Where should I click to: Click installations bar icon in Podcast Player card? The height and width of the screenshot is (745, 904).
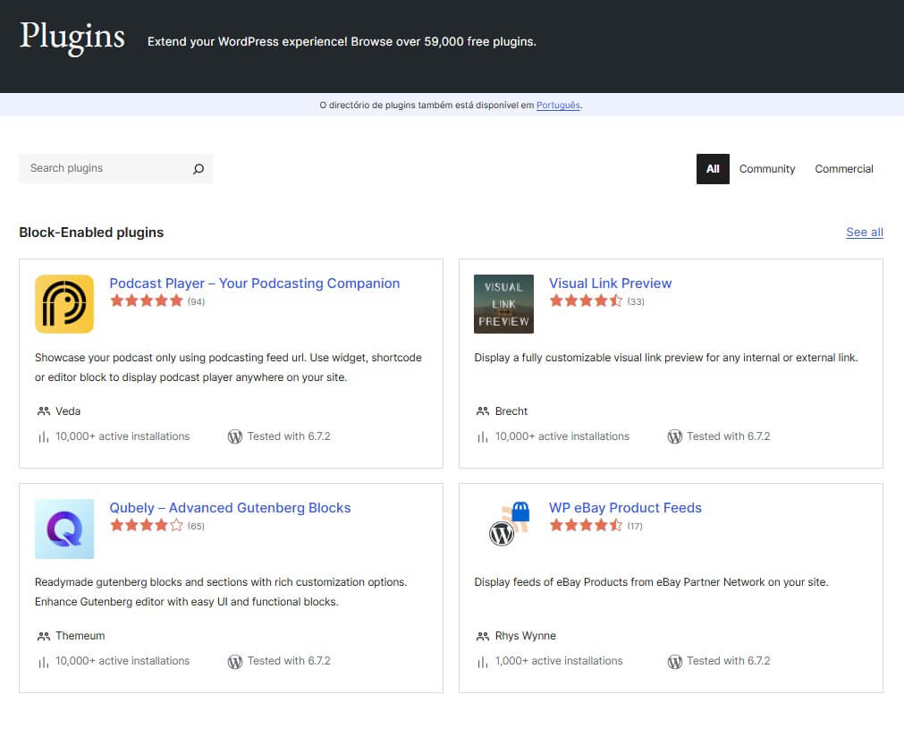pos(43,437)
